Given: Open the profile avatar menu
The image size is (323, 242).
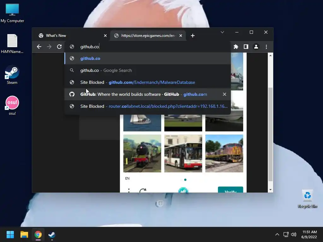Looking at the screenshot, I should click(256, 47).
